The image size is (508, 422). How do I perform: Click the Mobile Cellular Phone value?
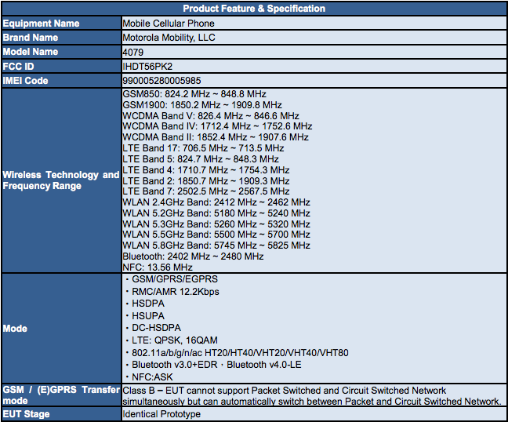[169, 23]
